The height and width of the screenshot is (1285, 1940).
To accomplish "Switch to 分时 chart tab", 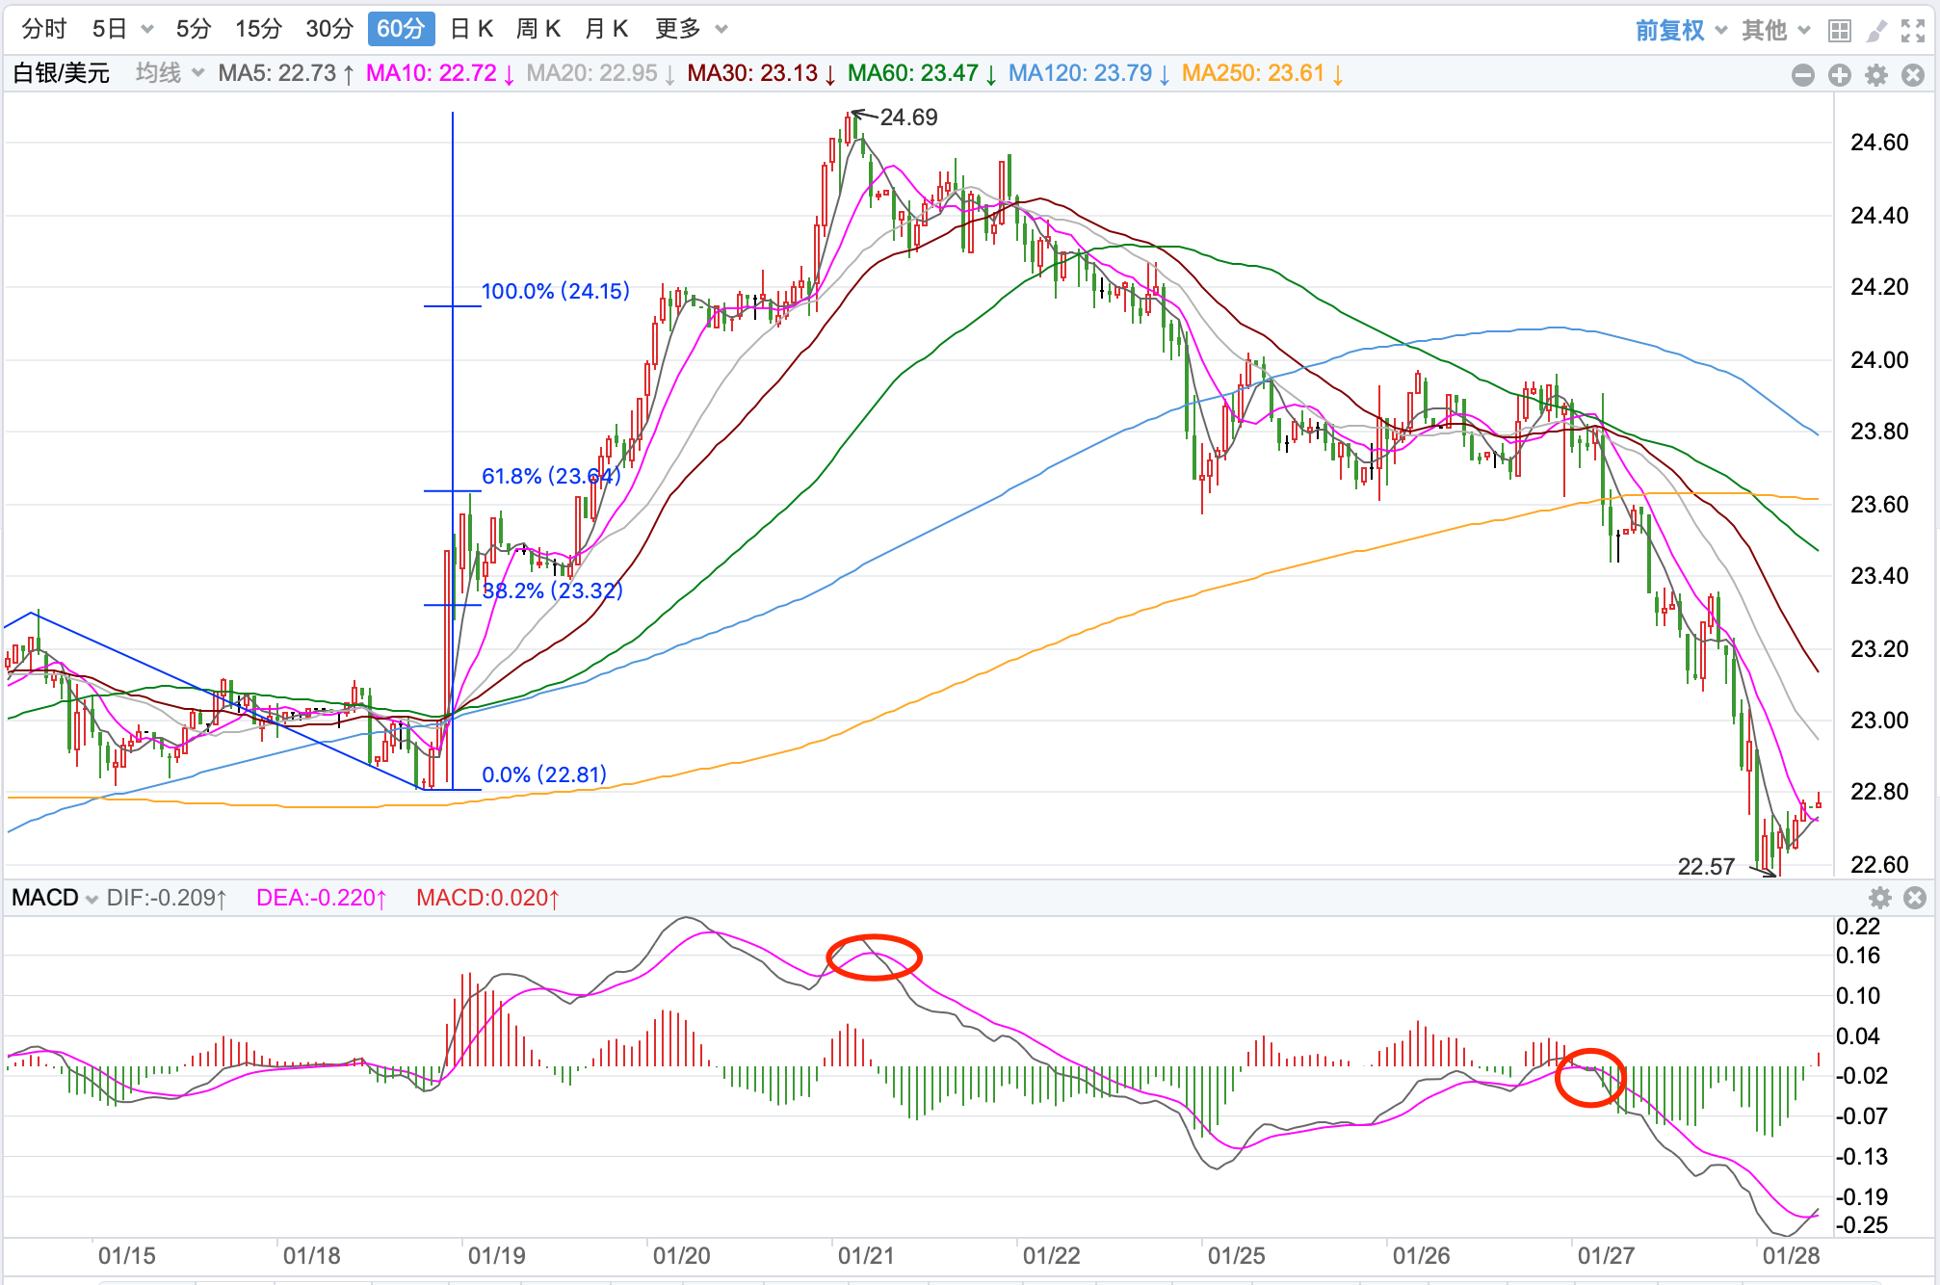I will pos(44,29).
